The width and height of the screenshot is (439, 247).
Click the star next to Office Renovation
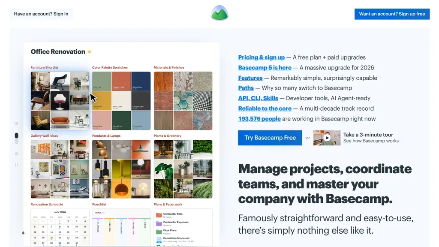pos(89,51)
